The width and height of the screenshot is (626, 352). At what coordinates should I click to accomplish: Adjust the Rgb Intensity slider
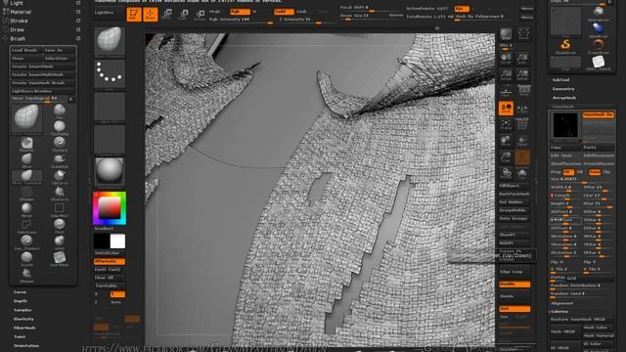[241, 20]
